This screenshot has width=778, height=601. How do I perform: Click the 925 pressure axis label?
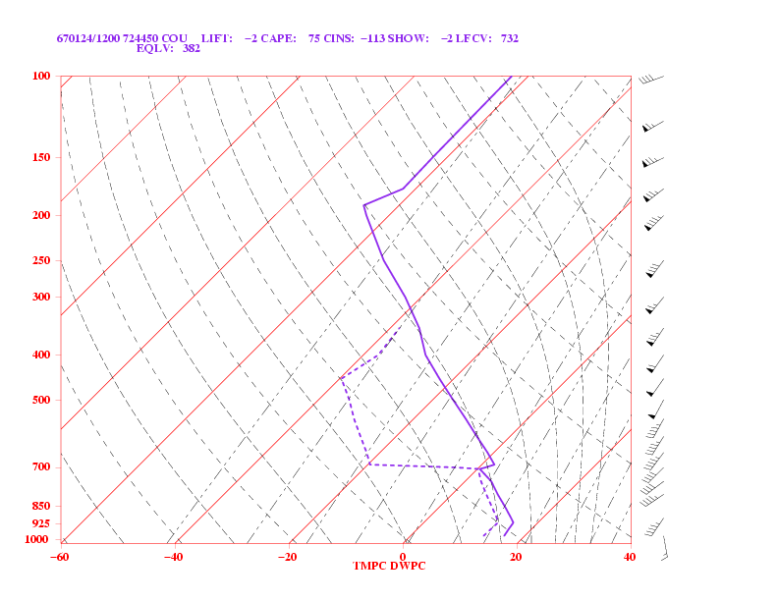41,523
